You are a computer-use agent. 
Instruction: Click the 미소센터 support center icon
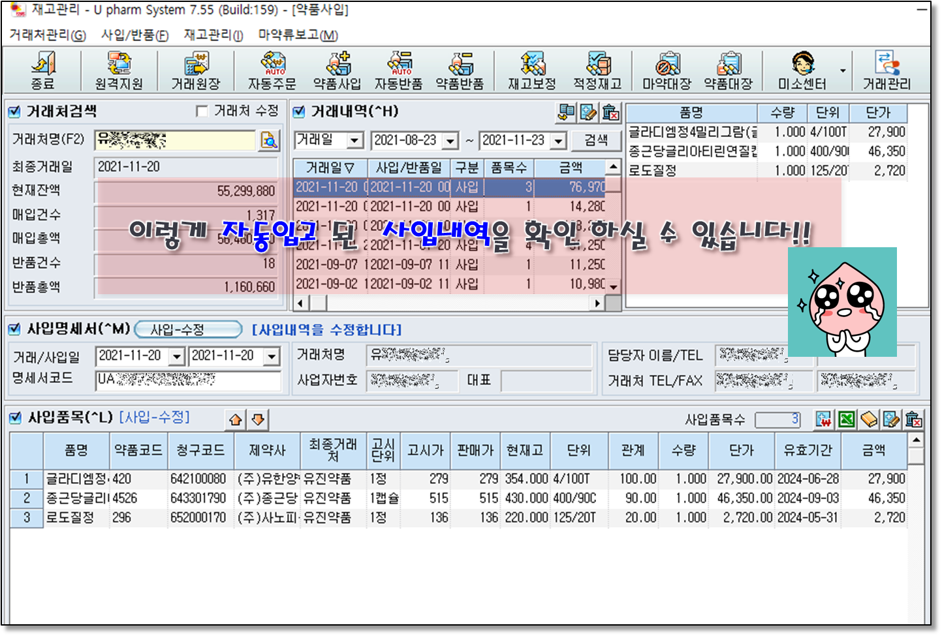click(802, 70)
